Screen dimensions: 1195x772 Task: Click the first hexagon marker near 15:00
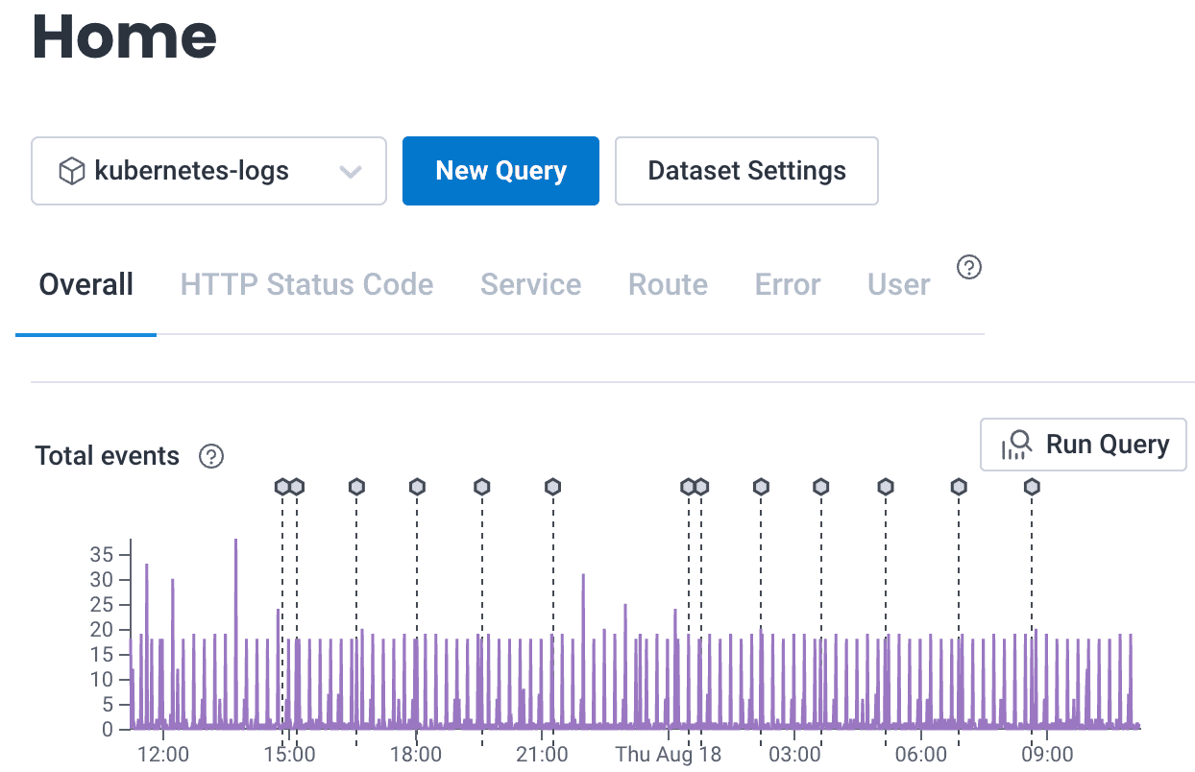coord(282,487)
